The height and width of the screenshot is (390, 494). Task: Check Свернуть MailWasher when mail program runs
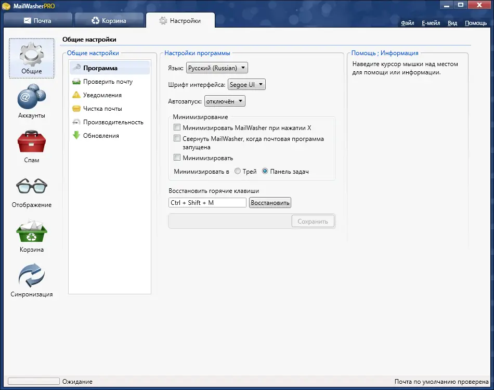click(x=177, y=138)
